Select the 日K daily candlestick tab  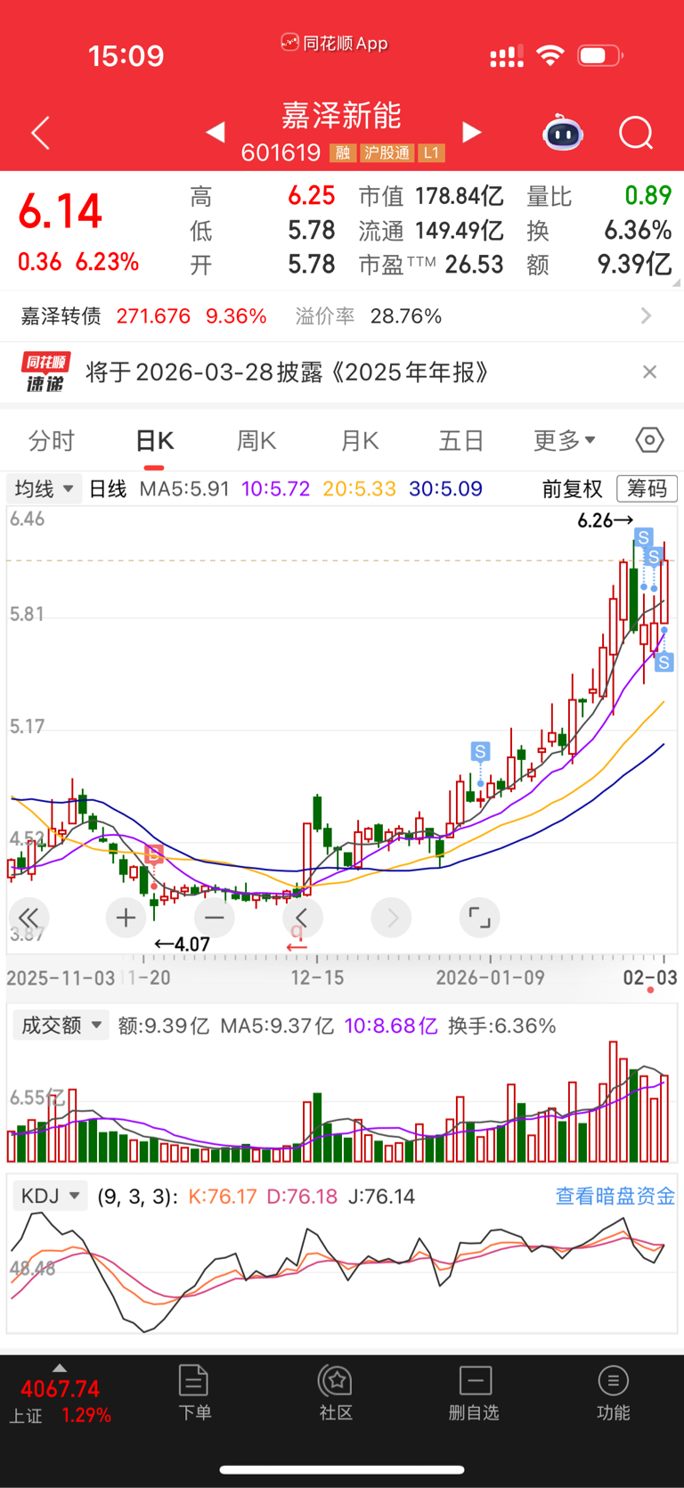(154, 441)
